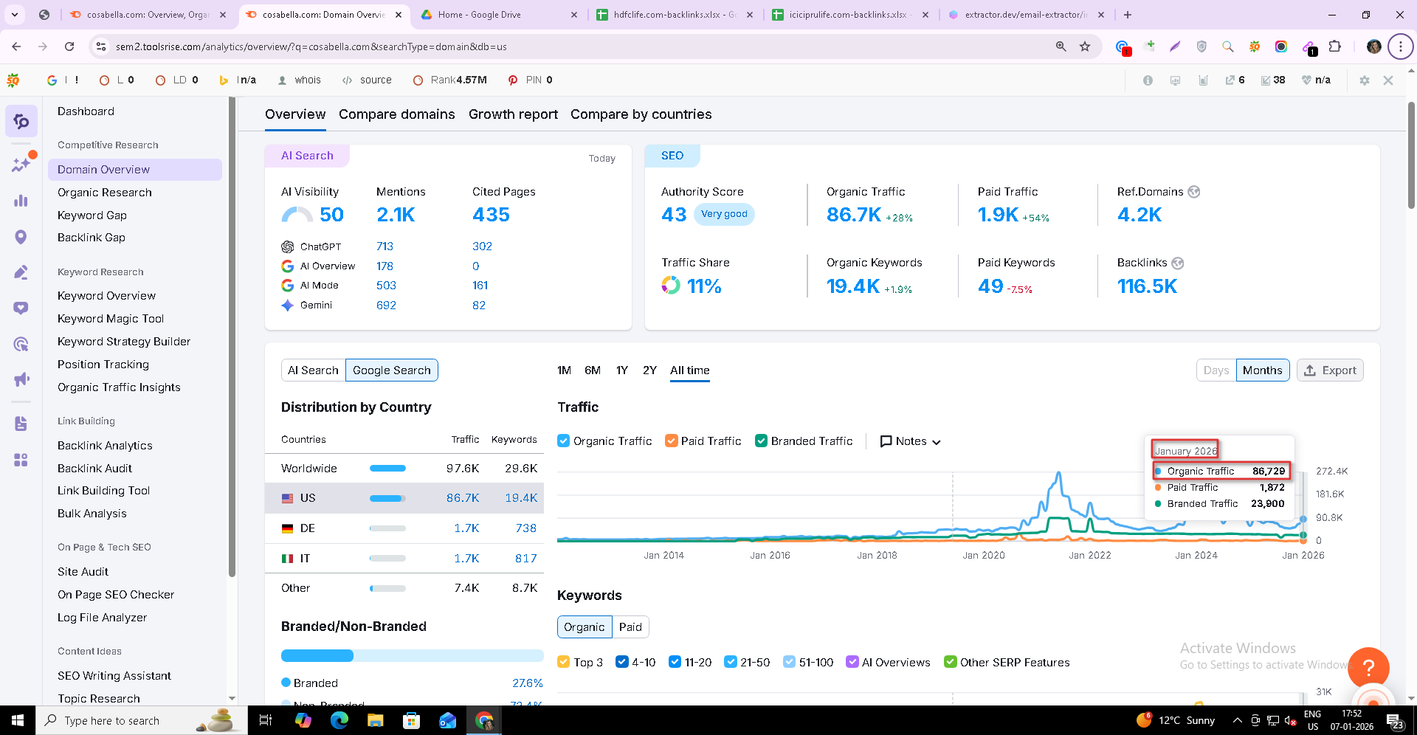Click the help question mark bubble

tap(1368, 667)
